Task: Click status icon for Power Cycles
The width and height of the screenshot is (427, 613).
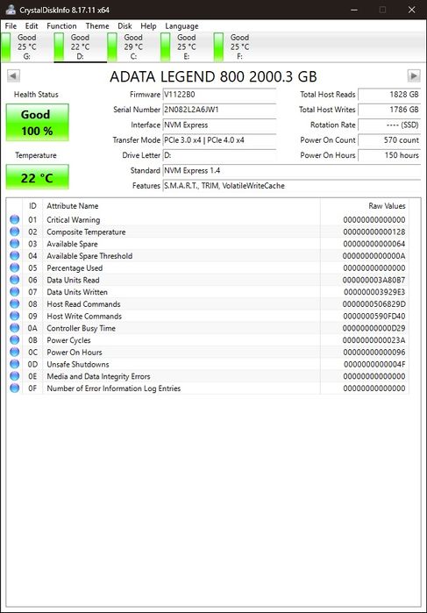Action: 15,340
